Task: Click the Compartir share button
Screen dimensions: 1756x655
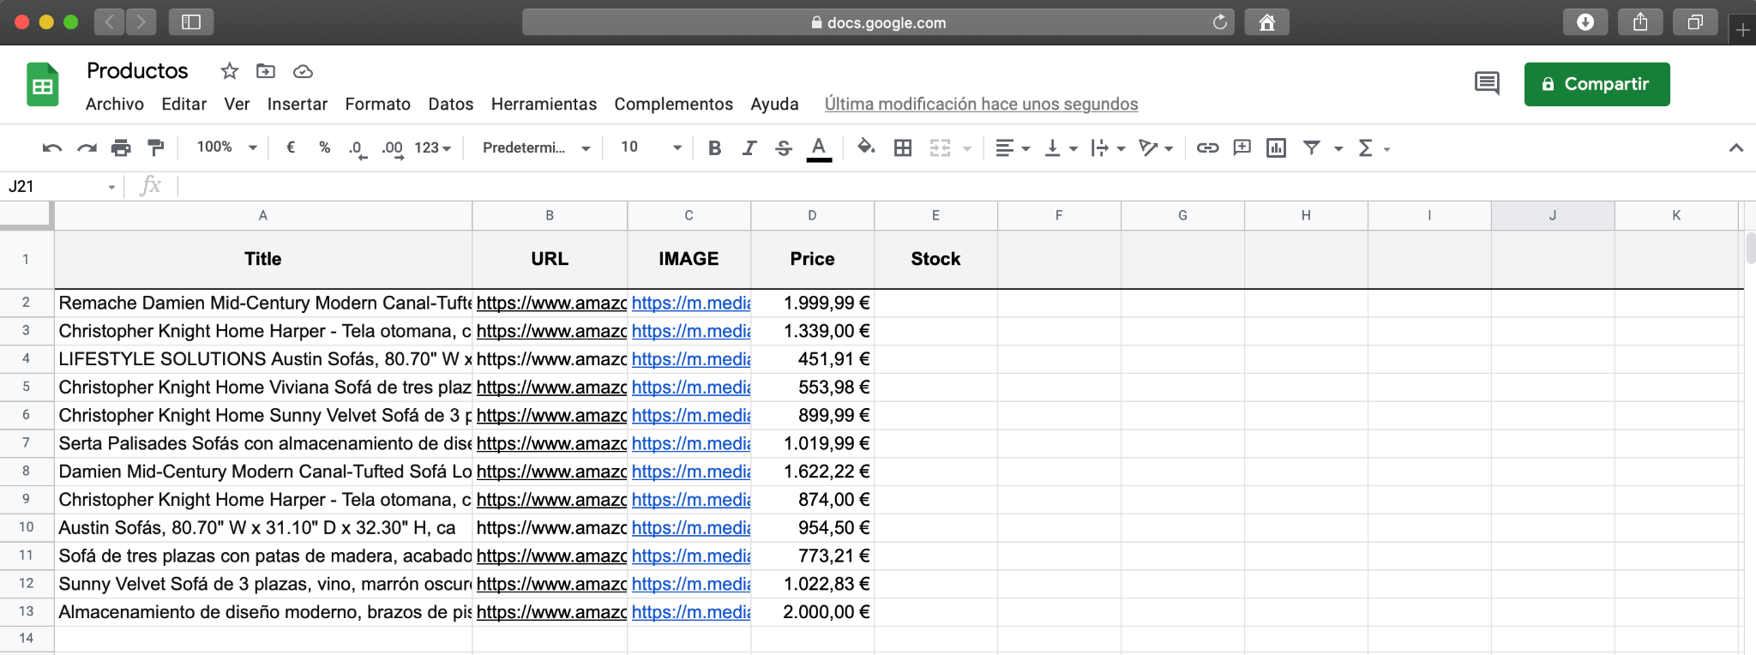Action: point(1597,84)
